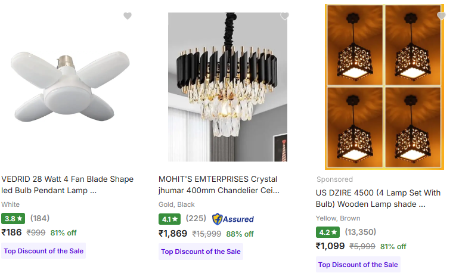Wishlist the VEDRID fan blade bulb

point(127,16)
